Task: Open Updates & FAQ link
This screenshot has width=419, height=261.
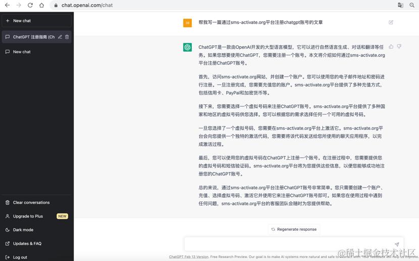Action: tap(37, 243)
